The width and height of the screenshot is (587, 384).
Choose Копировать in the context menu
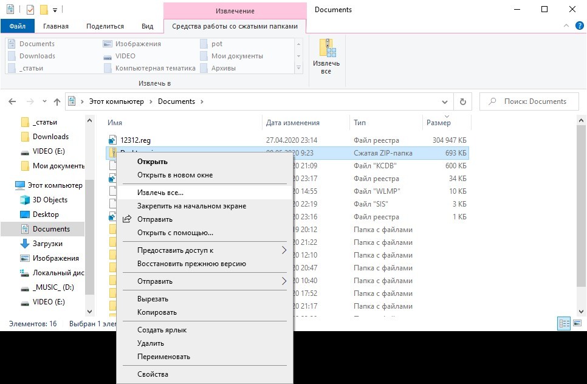coord(204,312)
